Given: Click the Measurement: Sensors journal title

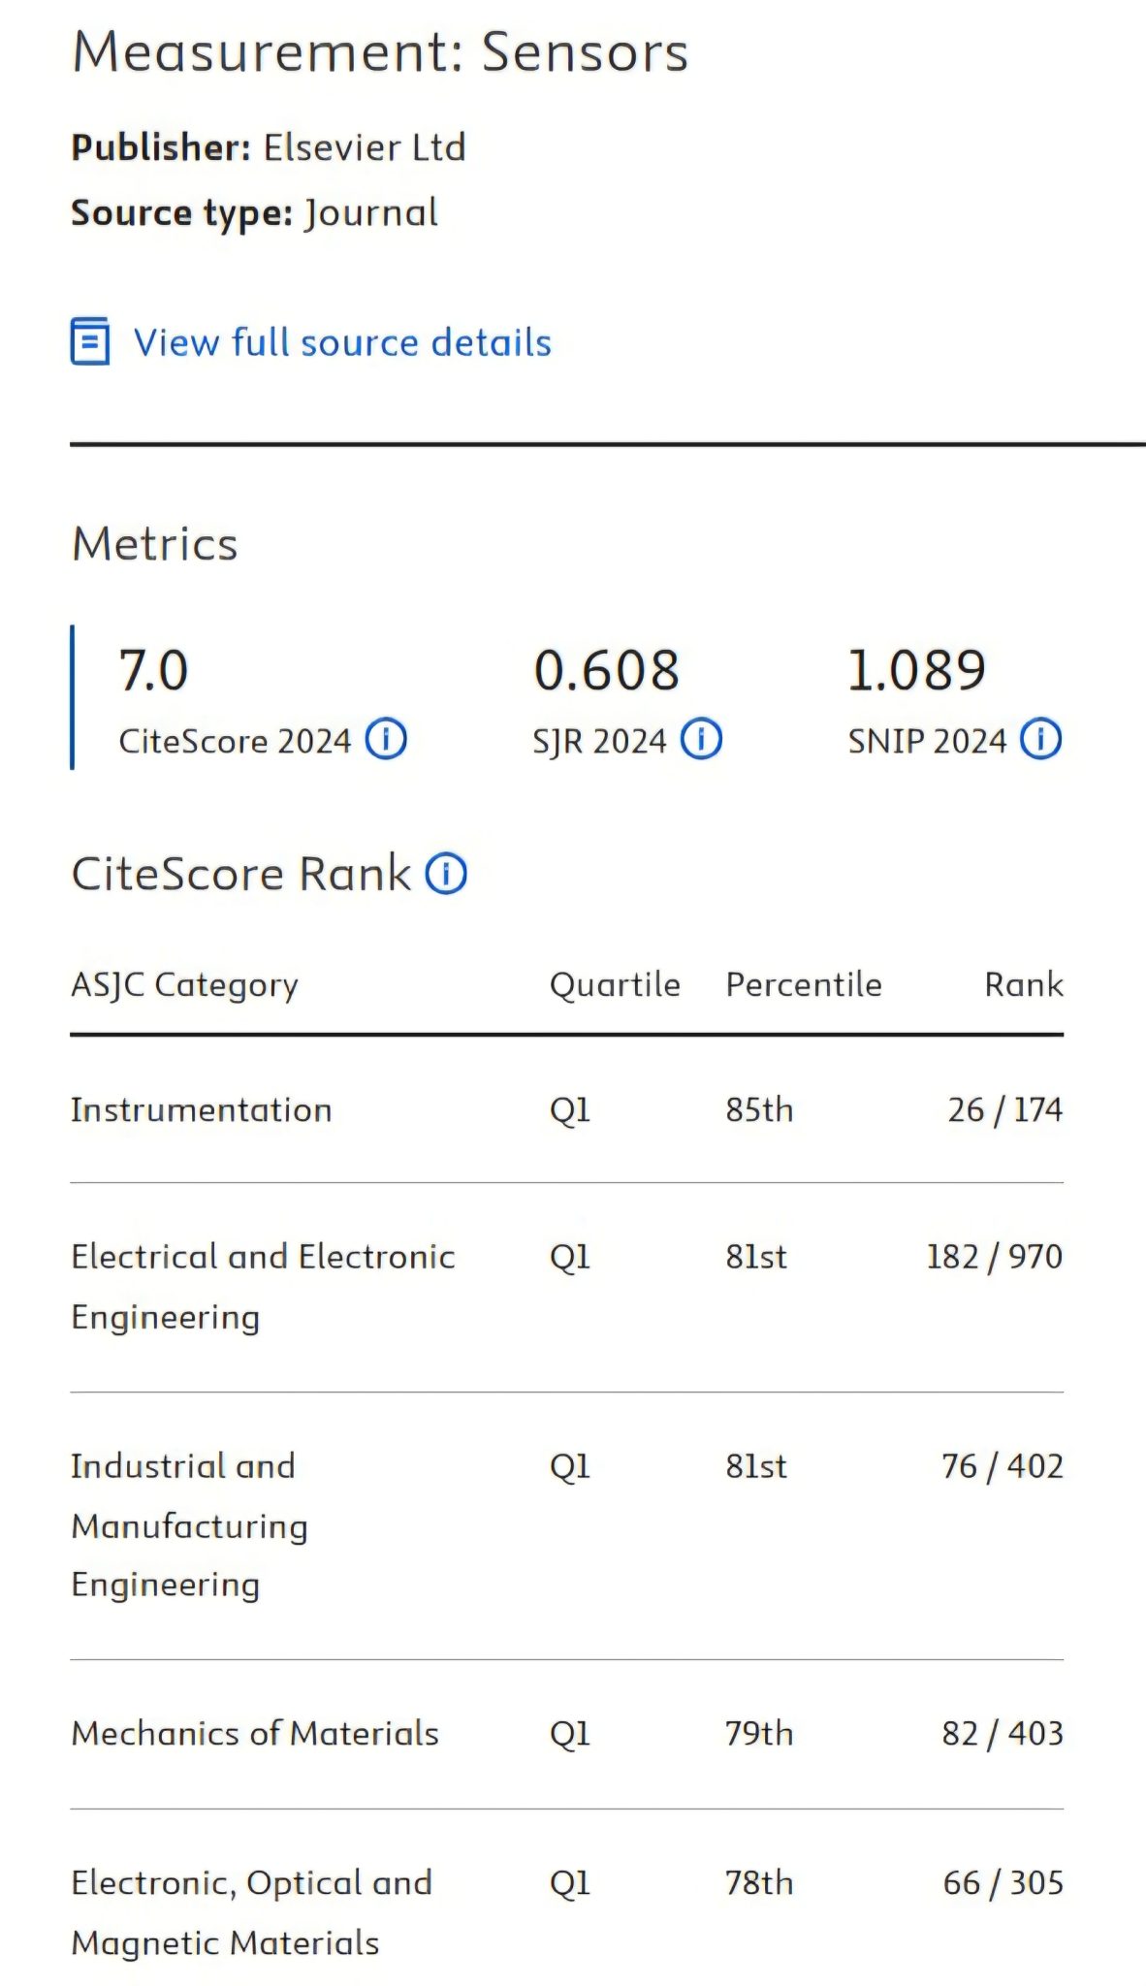Looking at the screenshot, I should point(380,51).
